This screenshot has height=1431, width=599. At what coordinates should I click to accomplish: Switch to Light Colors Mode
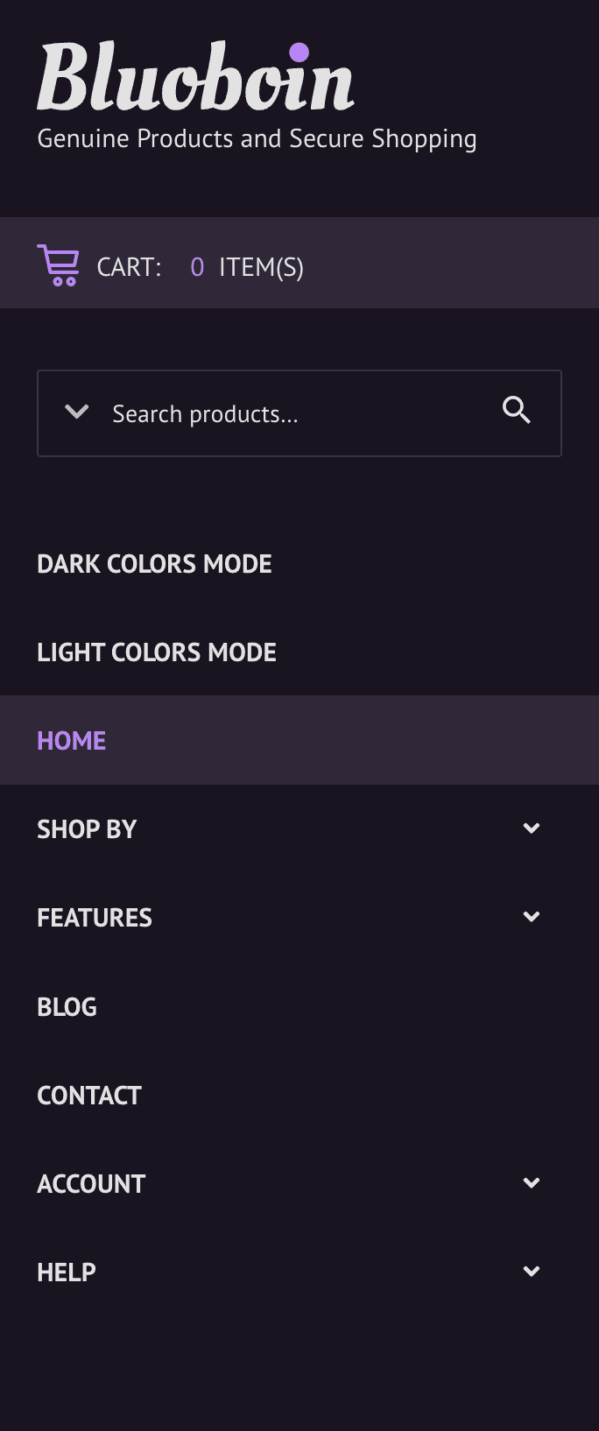point(157,652)
